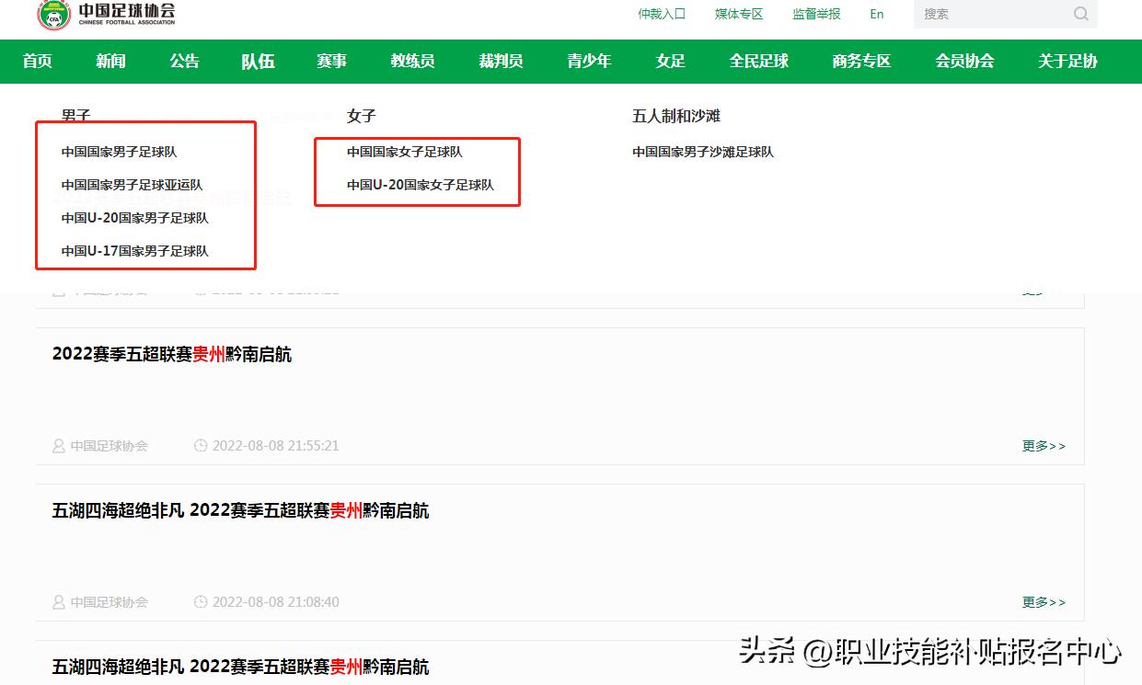The width and height of the screenshot is (1142, 685).
Task: Click 中国U-17国家男子足球队 link
Action: [134, 251]
